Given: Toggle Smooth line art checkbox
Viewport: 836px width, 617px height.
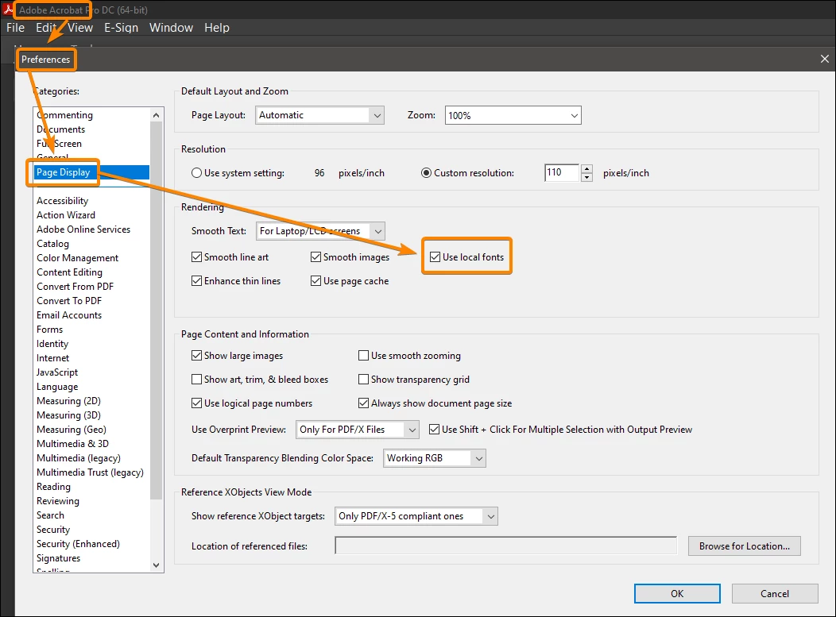Looking at the screenshot, I should pos(197,256).
